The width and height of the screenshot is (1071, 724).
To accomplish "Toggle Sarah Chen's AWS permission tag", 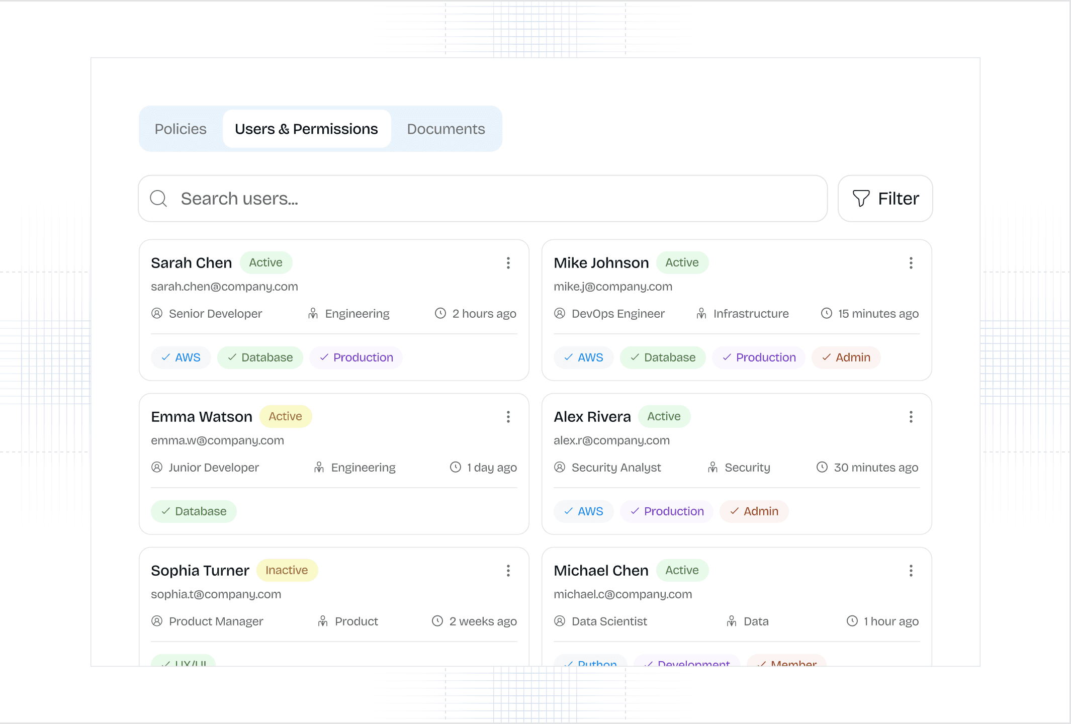I will pos(181,357).
